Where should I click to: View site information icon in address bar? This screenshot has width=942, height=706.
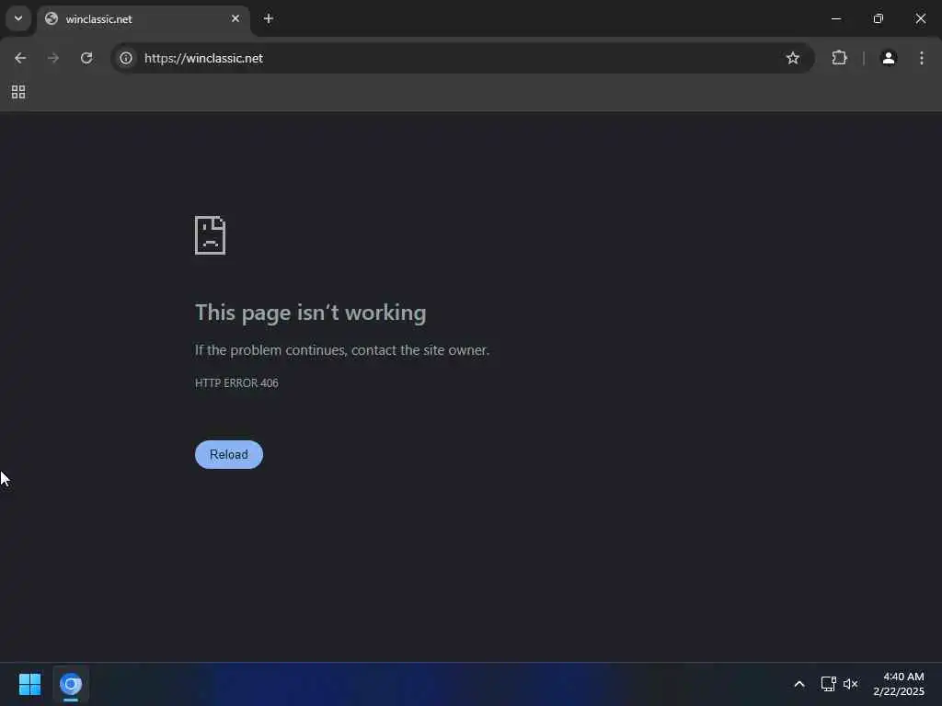[x=126, y=58]
